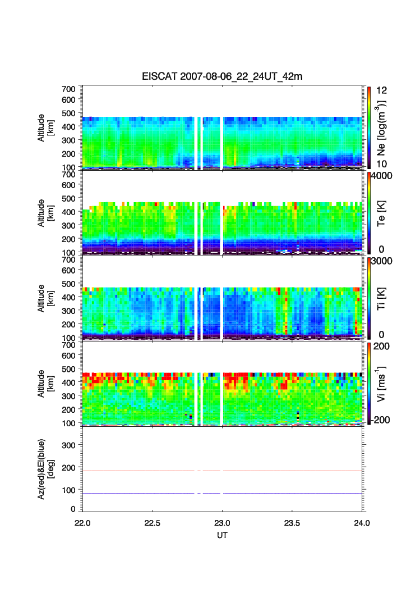Click the 24.0 tick label on the time axis
Screen dimensions: 397x597
coord(362,523)
